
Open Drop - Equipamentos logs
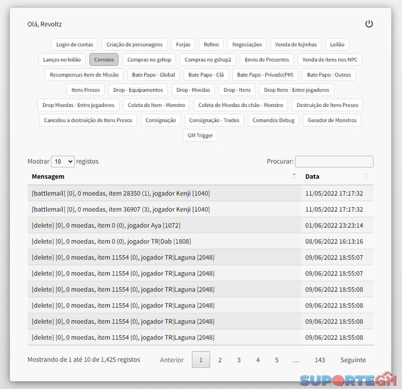click(x=138, y=90)
